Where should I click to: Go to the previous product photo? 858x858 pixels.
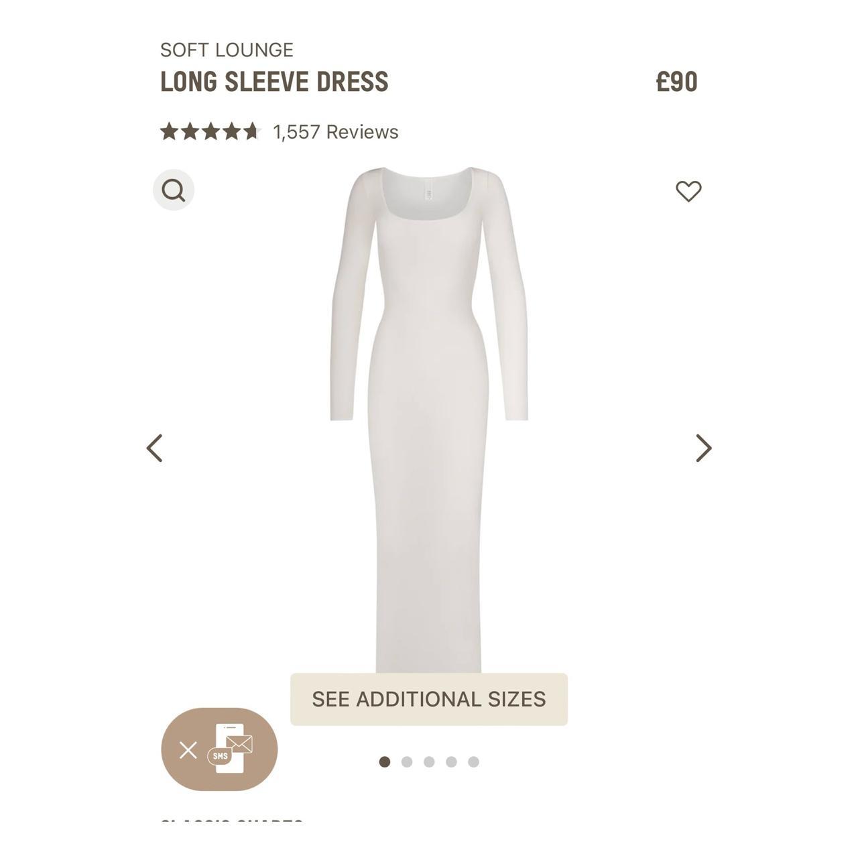(x=156, y=447)
